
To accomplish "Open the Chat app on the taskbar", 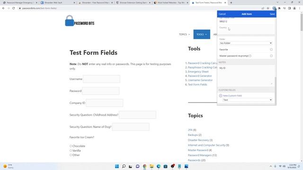I will (138, 166).
